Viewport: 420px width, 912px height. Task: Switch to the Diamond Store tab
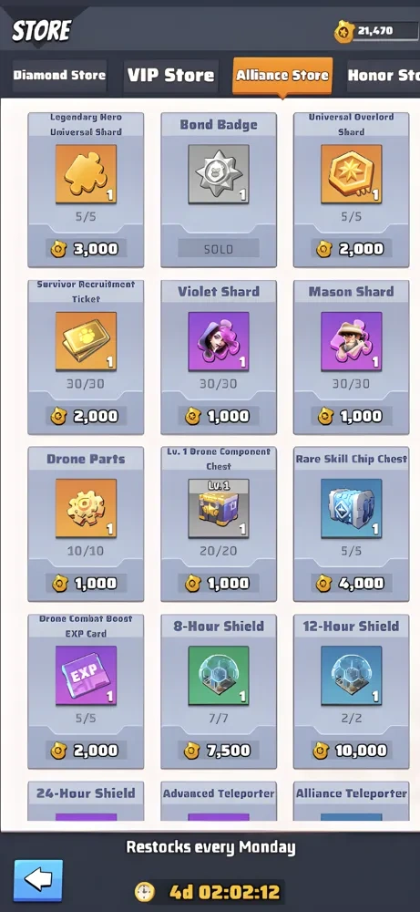point(59,76)
